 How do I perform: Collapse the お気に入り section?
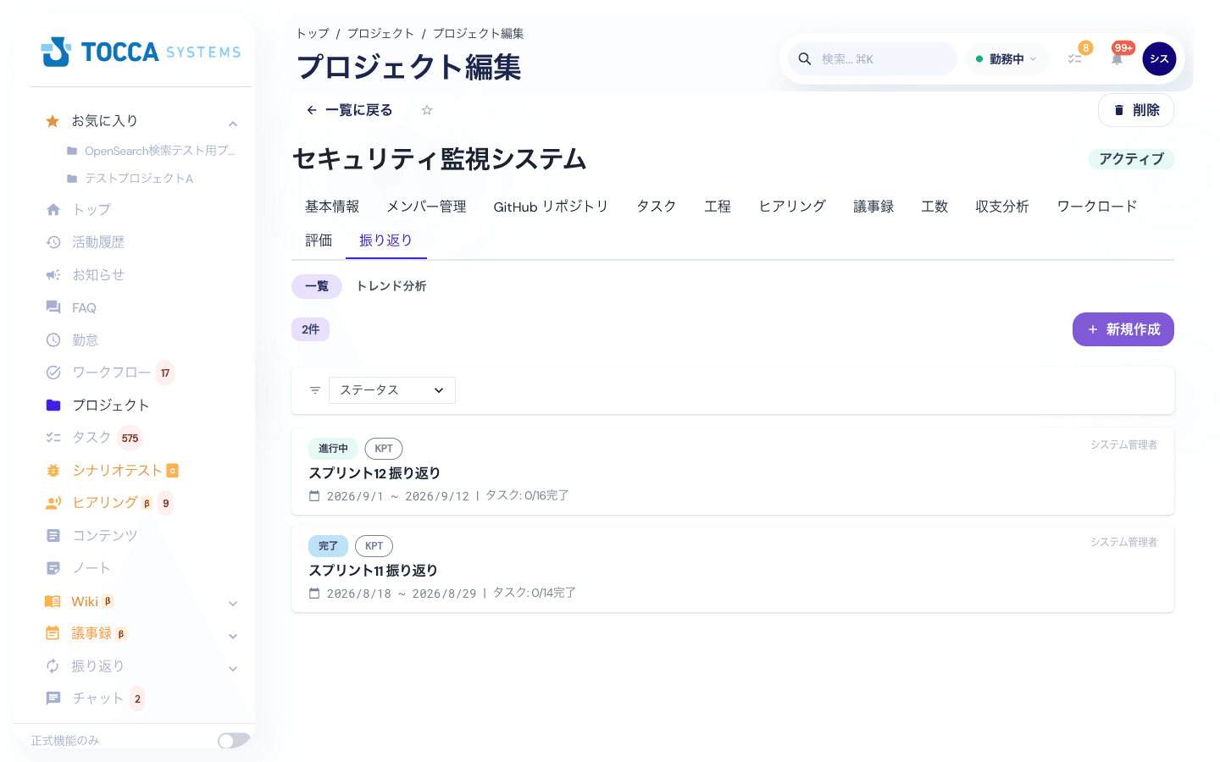(x=233, y=124)
